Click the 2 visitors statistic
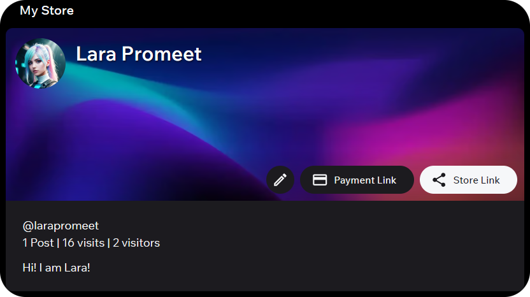Screen dimensions: 530x297 [136, 243]
